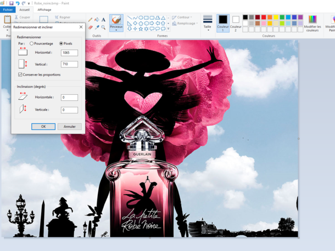Click the Undo arrow icon
335x251 pixels.
tap(18, 3)
